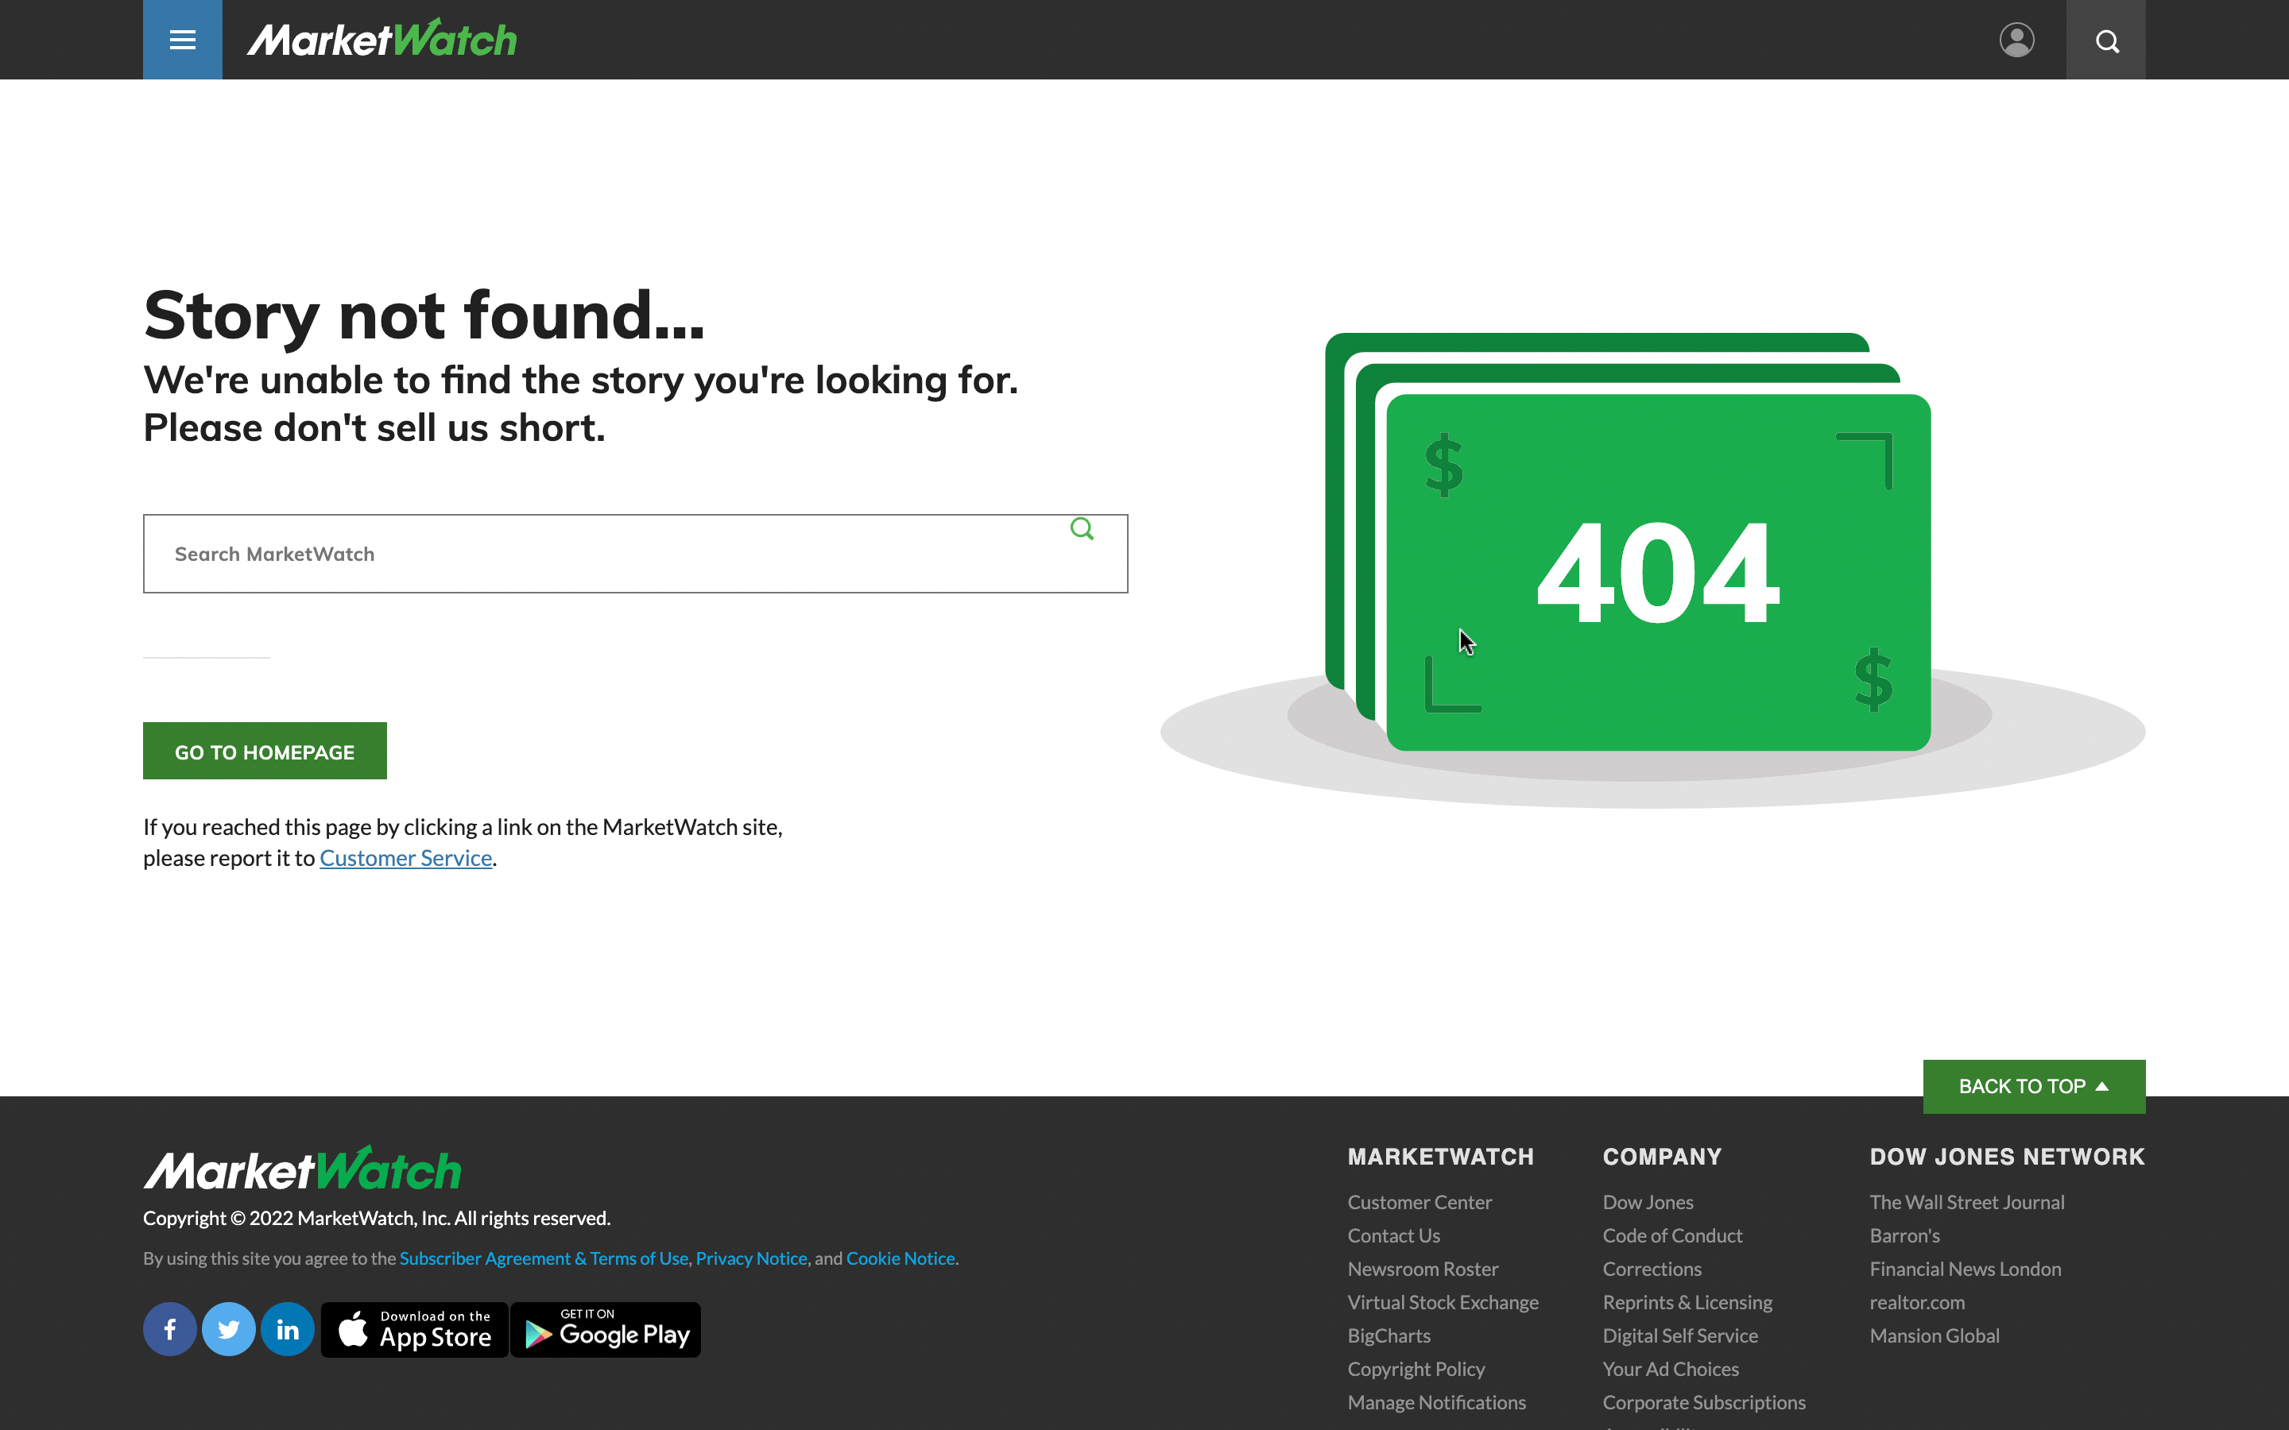The height and width of the screenshot is (1430, 2289).
Task: Click Get it on Google Play badge
Action: tap(606, 1329)
